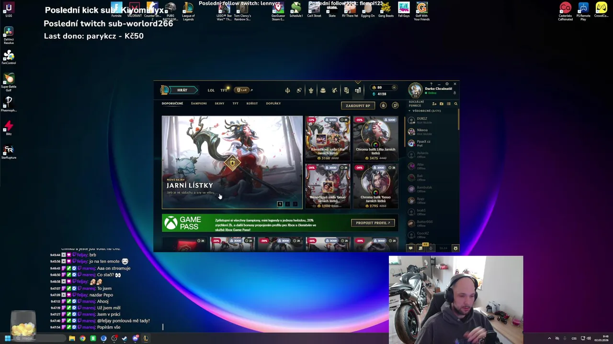Open the GeoGuessr desktop shortcut
This screenshot has height=344, width=613.
[278, 11]
